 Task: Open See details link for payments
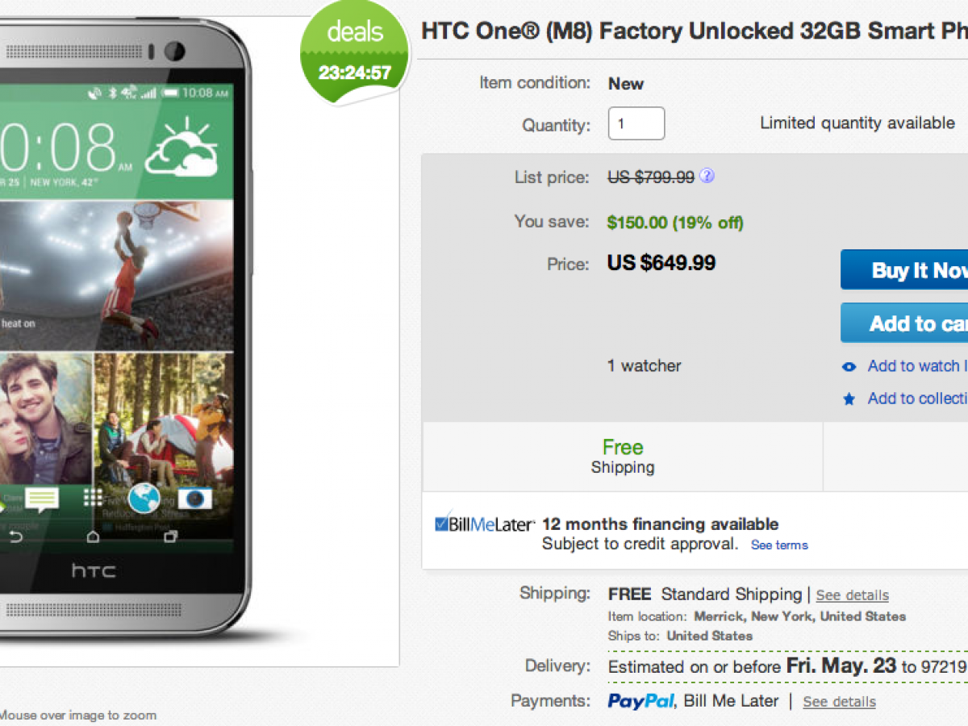tap(839, 702)
